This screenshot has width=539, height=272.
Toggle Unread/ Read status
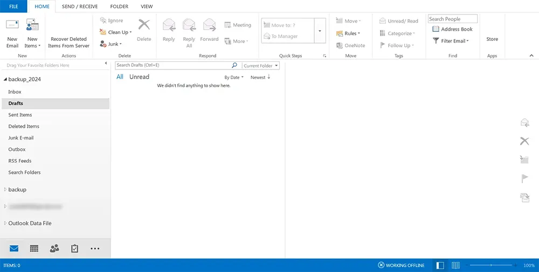pyautogui.click(x=399, y=21)
